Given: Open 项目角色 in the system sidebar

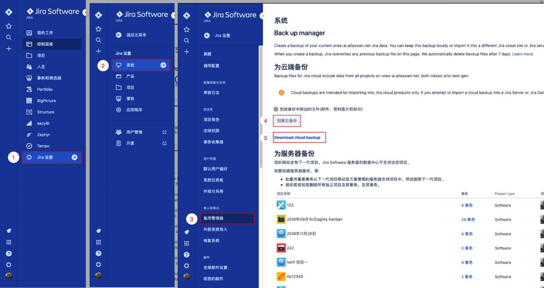Looking at the screenshot, I should tap(211, 119).
